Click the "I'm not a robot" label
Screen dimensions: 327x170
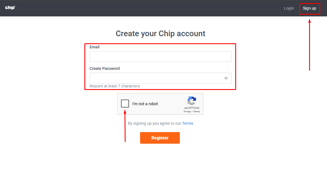(145, 104)
